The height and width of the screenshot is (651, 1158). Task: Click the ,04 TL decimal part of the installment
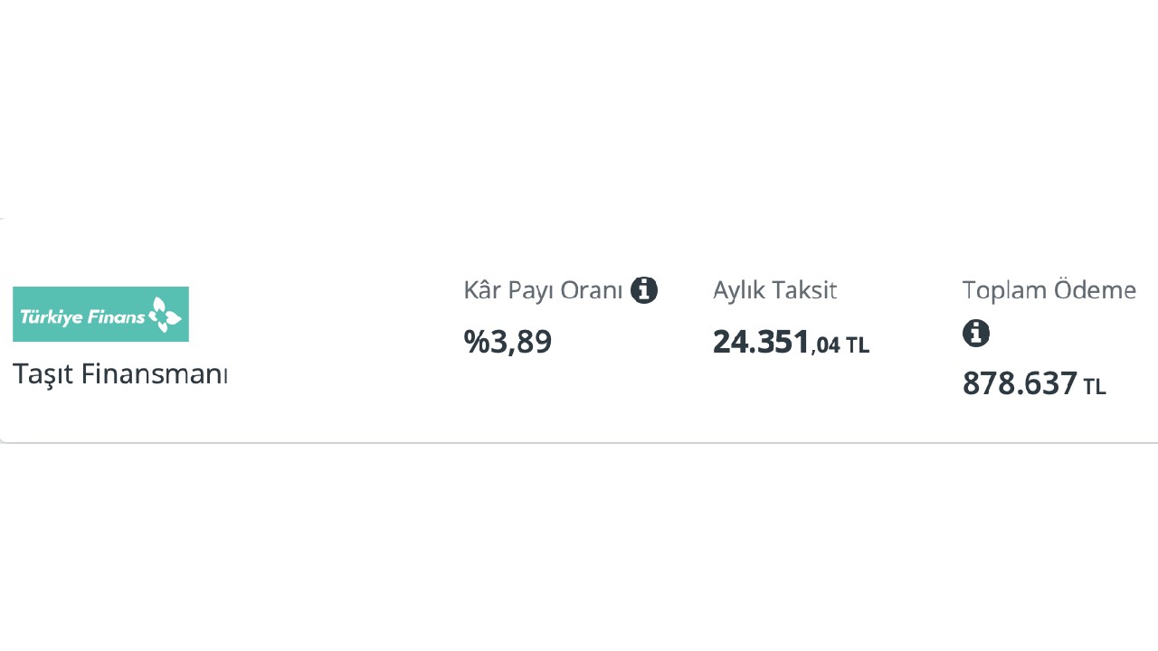click(x=840, y=344)
